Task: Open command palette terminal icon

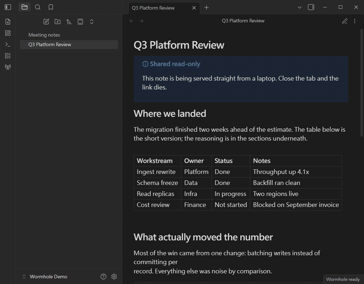Action: pyautogui.click(x=8, y=44)
